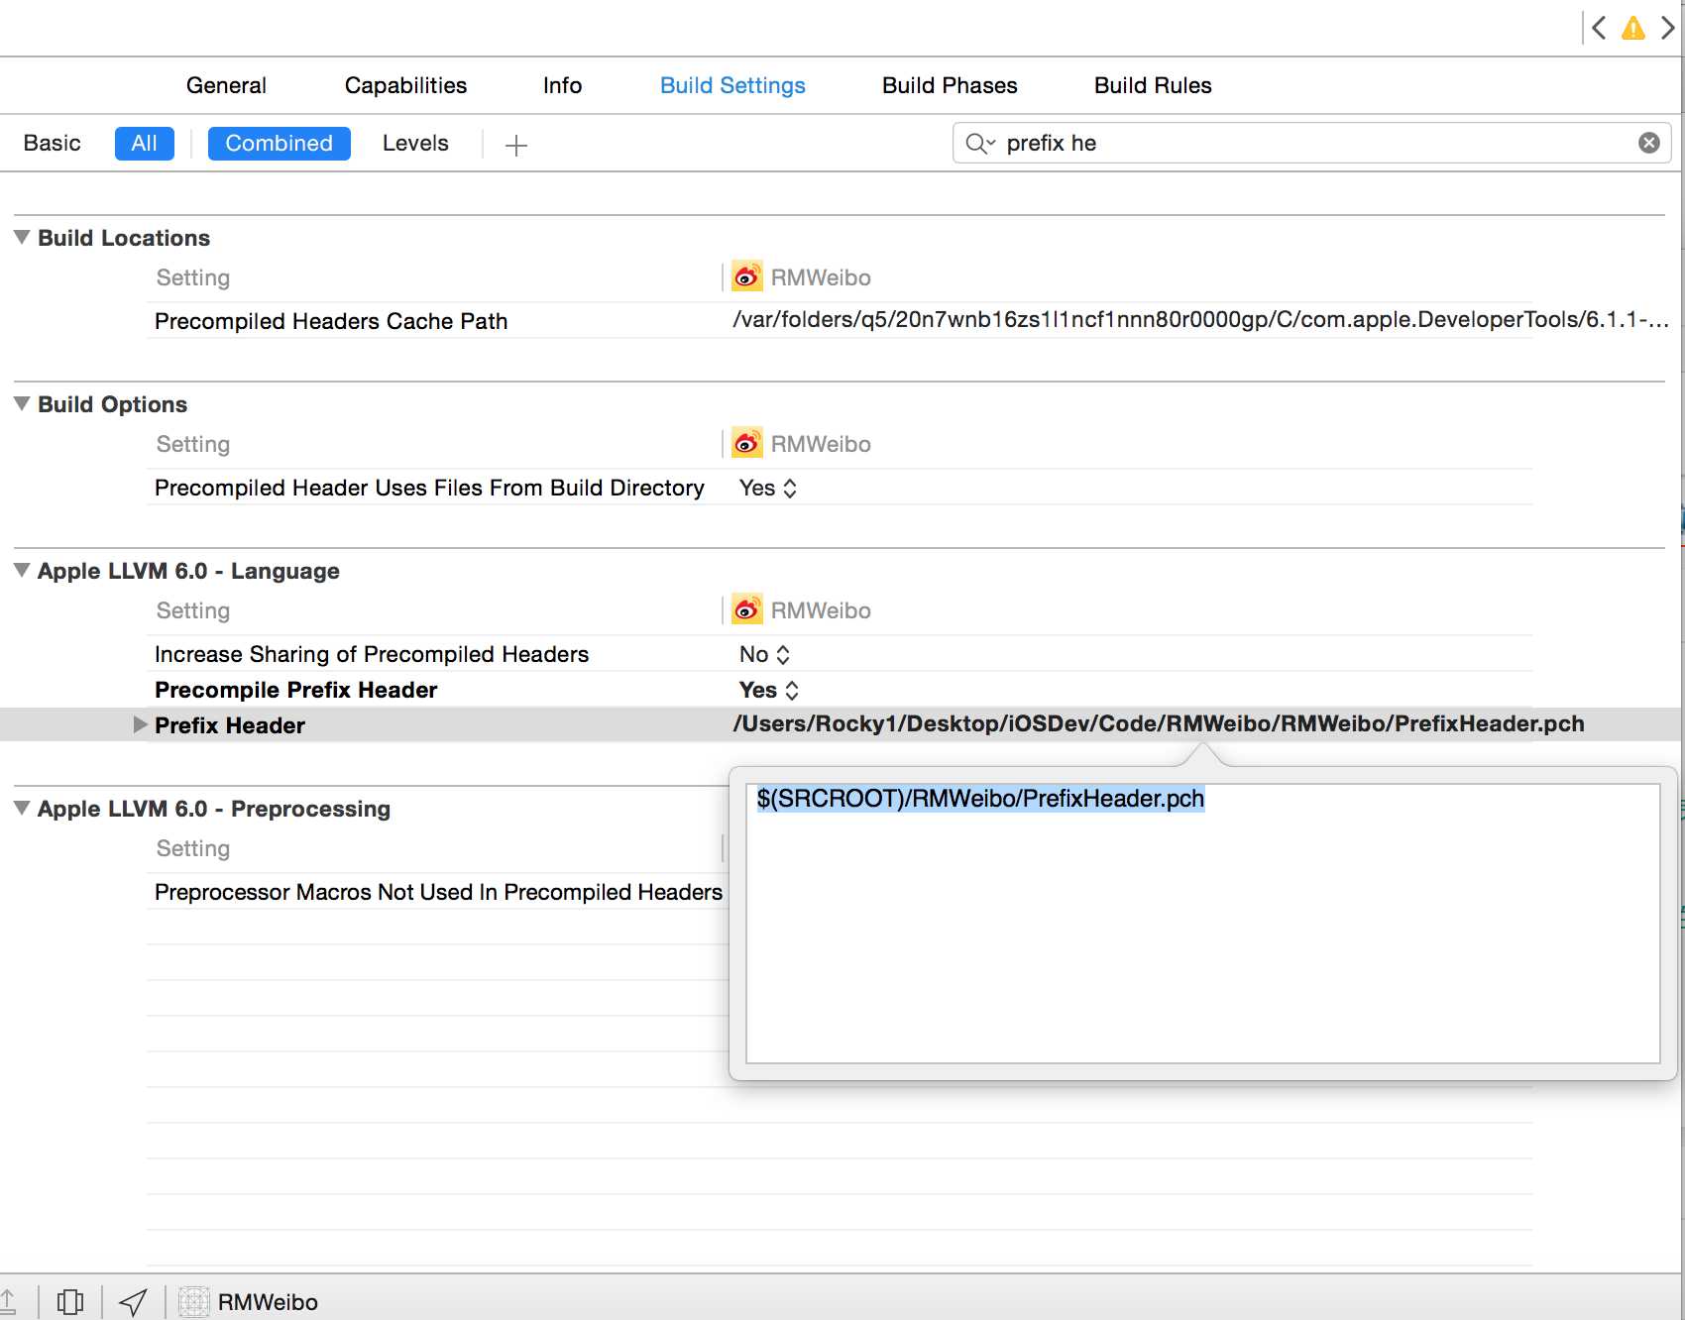
Task: Click RMWeibo column header in Build Locations
Action: tap(821, 277)
